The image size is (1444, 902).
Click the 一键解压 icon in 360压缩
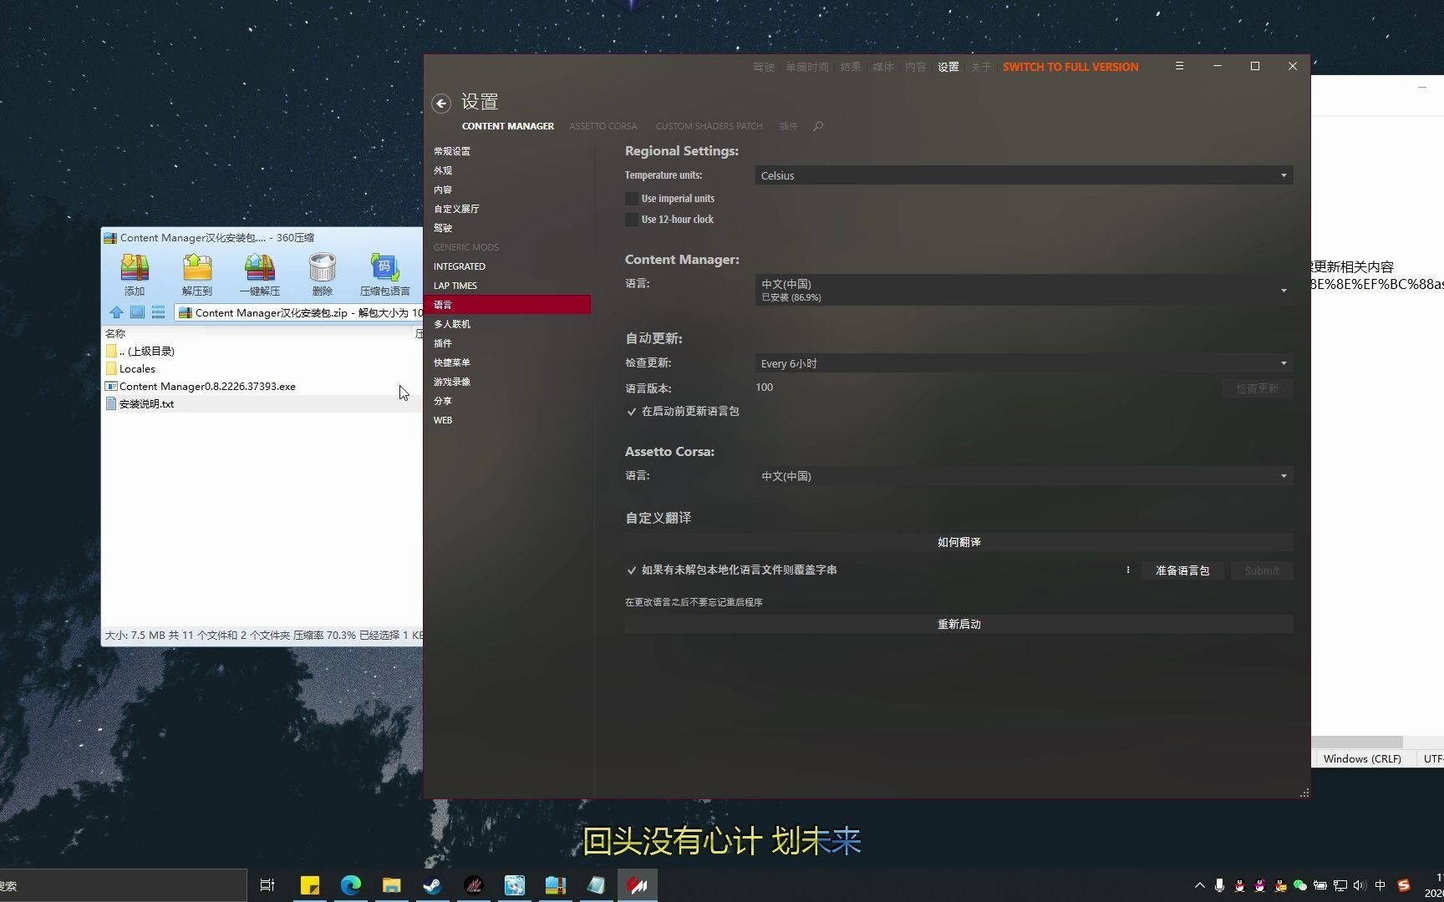(x=260, y=275)
